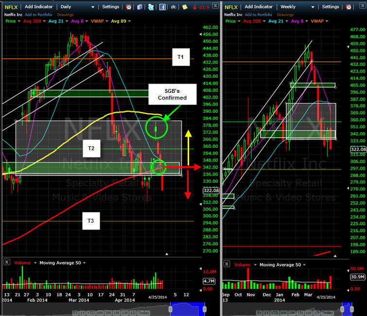Screen dimensions: 367x316
Task: Open the yellow sticky note icon
Action: [x=185, y=7]
